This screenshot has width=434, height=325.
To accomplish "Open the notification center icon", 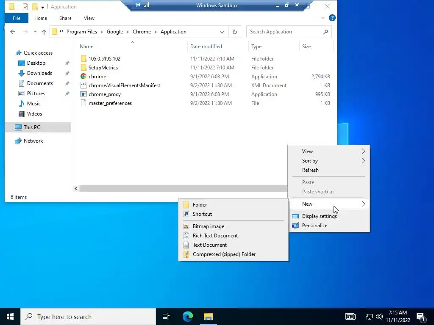I will click(x=421, y=317).
